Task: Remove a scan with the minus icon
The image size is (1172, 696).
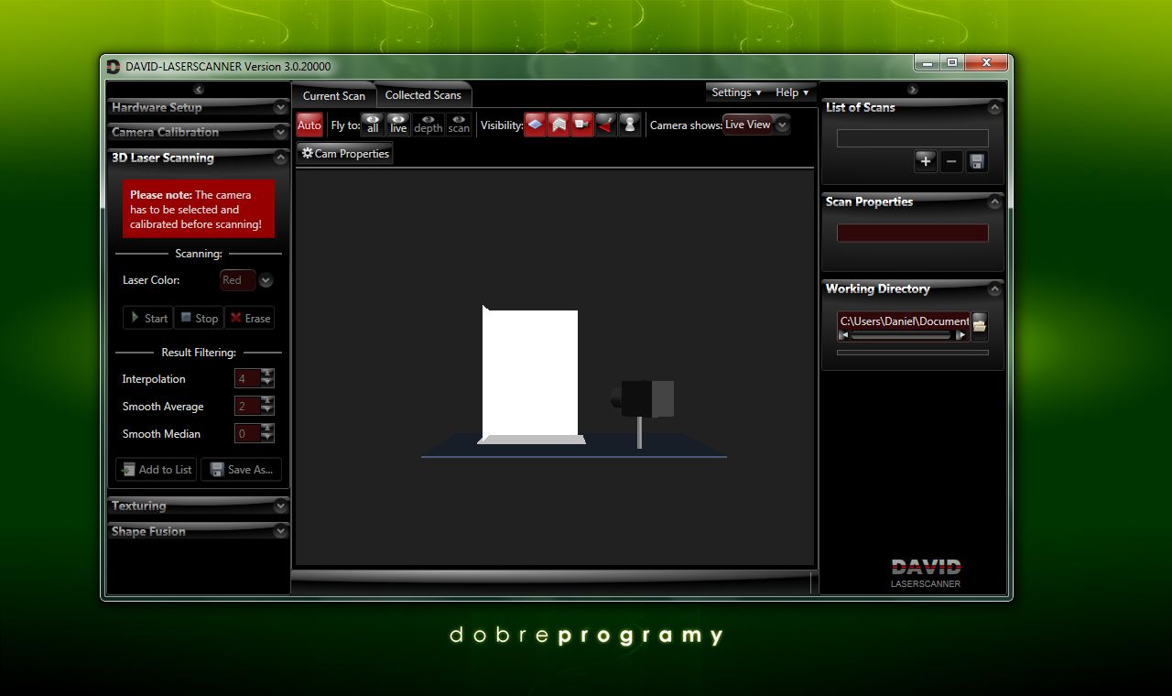Action: point(951,161)
